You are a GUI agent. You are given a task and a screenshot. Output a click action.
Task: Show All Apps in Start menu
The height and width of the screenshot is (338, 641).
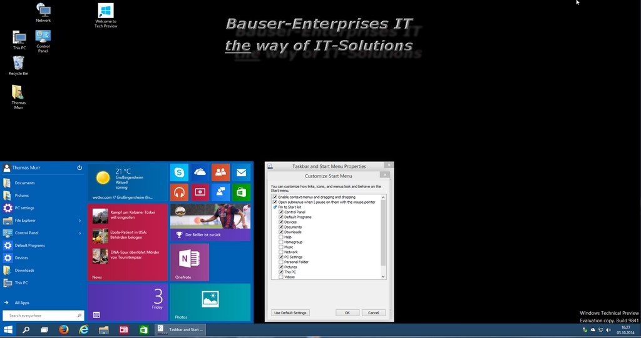(22, 302)
